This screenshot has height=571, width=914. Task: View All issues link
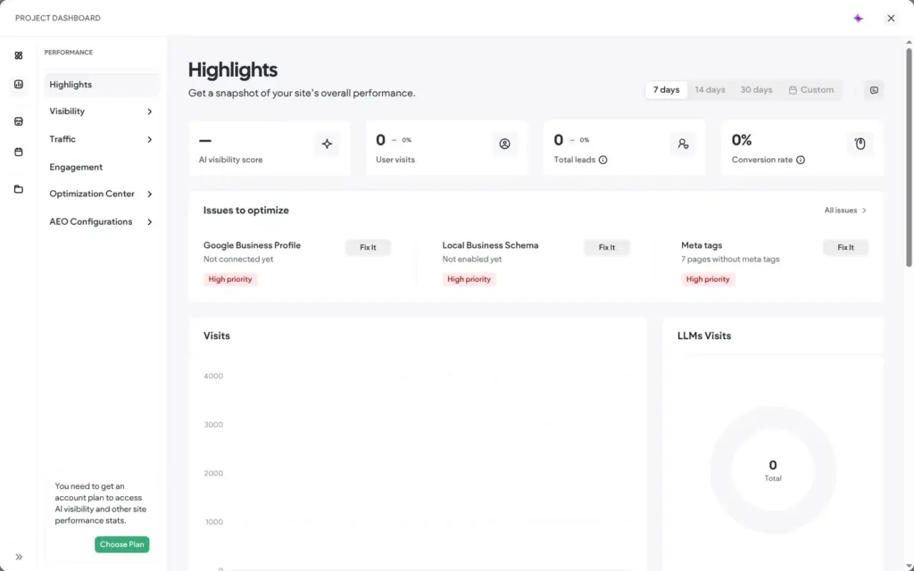(845, 211)
